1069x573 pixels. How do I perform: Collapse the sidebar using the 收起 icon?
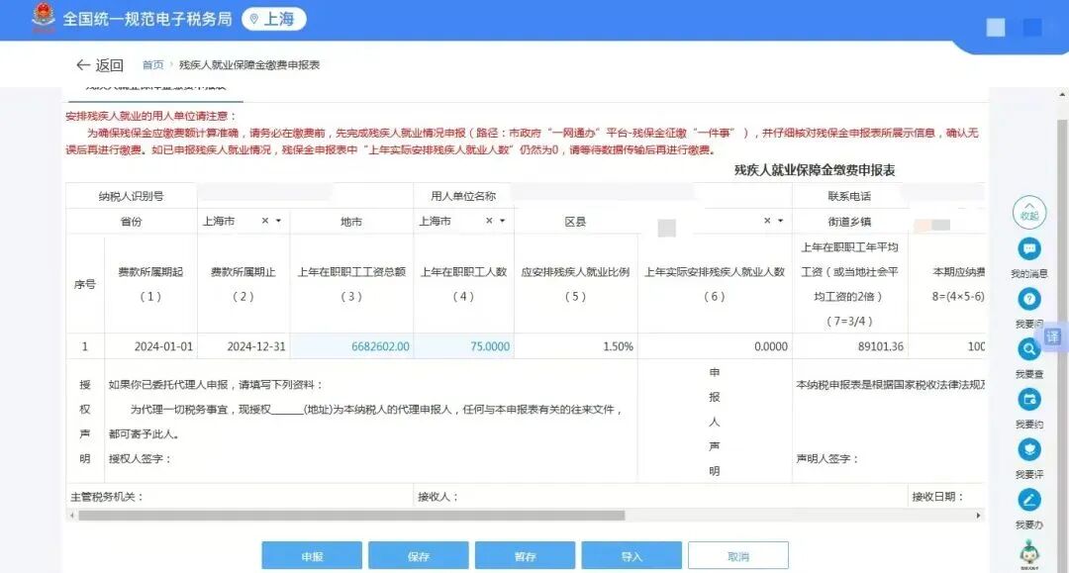point(1027,213)
